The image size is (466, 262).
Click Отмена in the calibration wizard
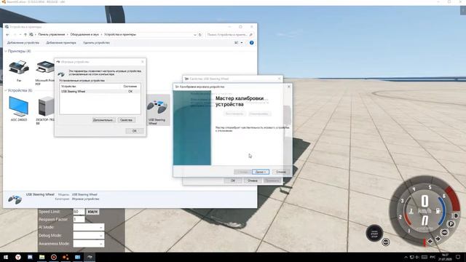click(280, 172)
